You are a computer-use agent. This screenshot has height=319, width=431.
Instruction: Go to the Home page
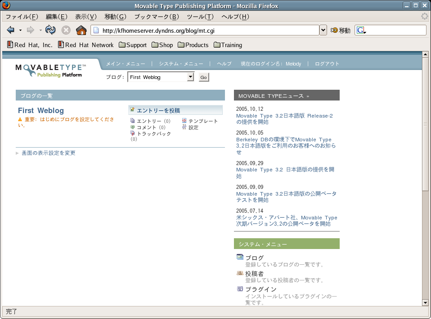point(81,30)
